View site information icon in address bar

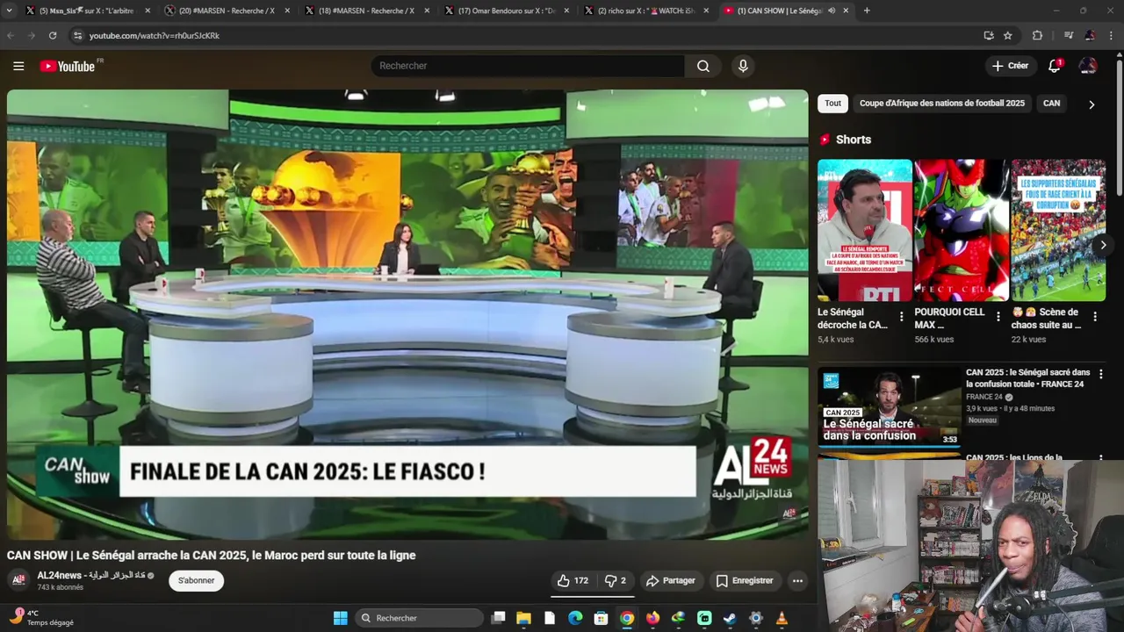point(77,35)
